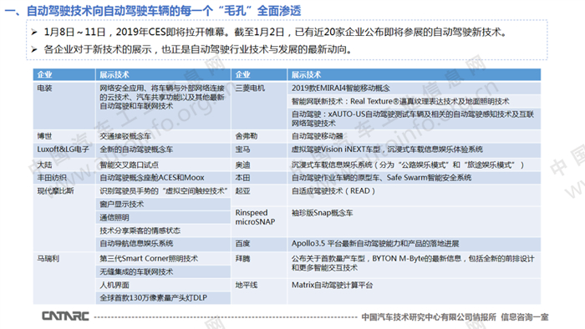
Task: Click the slide title about 自动驾驶技术 “毛孔”
Action: (152, 10)
